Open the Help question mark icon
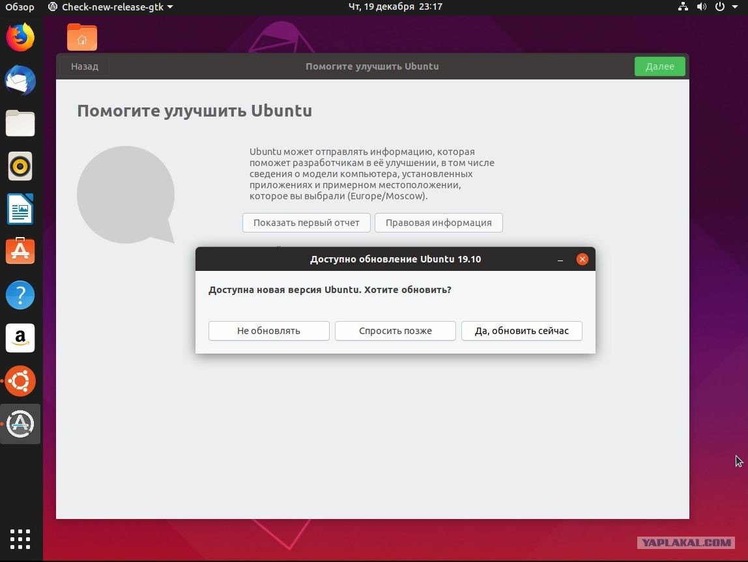Viewport: 748px width, 562px height. pyautogui.click(x=20, y=294)
